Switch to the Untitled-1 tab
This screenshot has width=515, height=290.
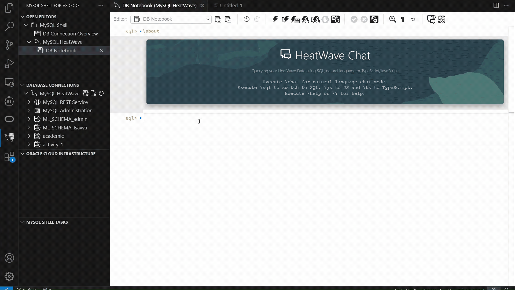coord(231,5)
